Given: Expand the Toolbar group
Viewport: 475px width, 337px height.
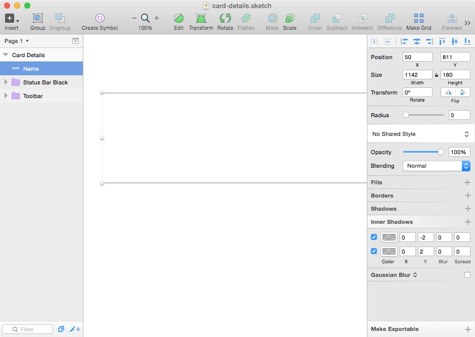Looking at the screenshot, I should [6, 95].
